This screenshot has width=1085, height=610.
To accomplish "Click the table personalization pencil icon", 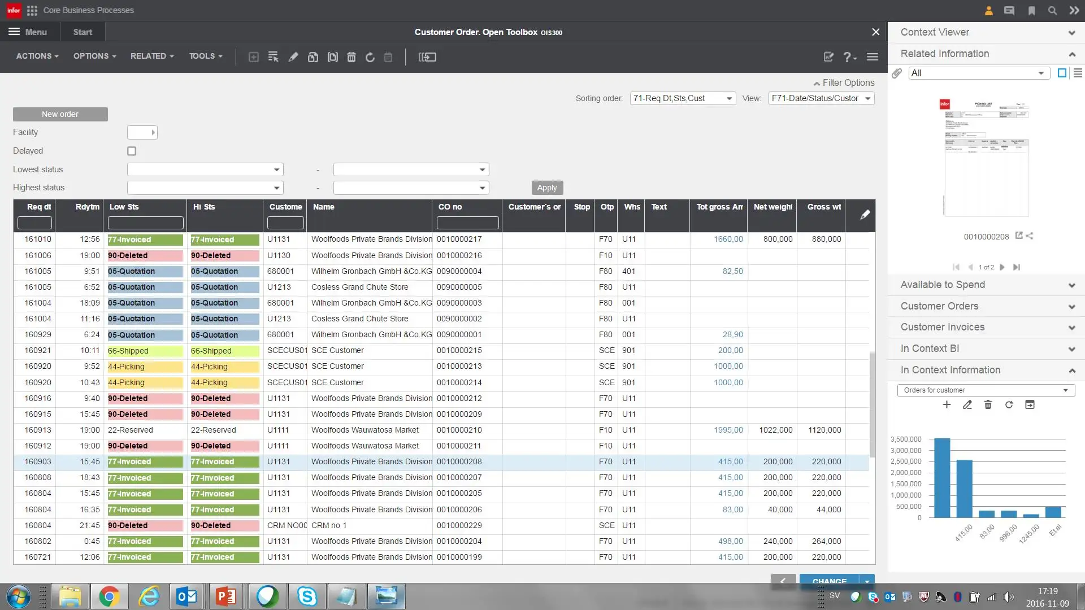I will pyautogui.click(x=865, y=215).
